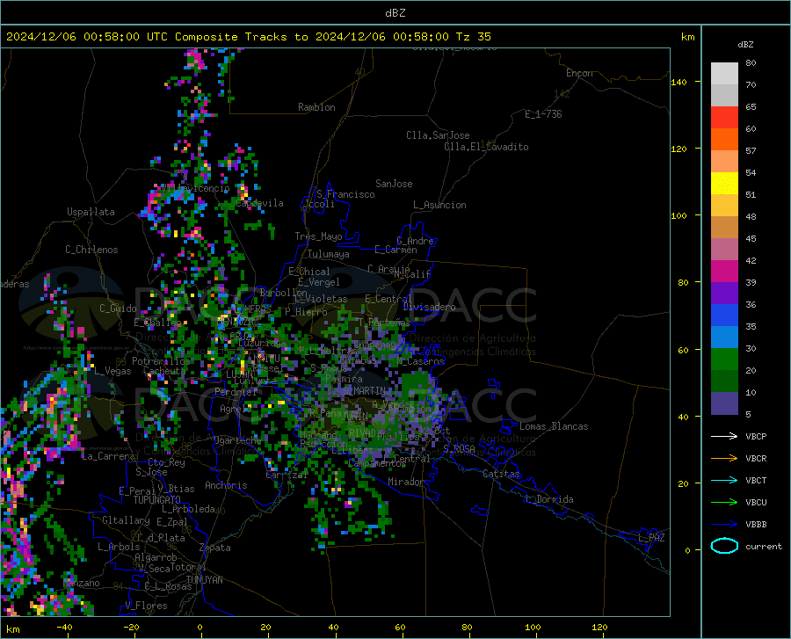The image size is (791, 639).
Task: Click the cyan VBCT arrow legend icon
Action: point(724,480)
